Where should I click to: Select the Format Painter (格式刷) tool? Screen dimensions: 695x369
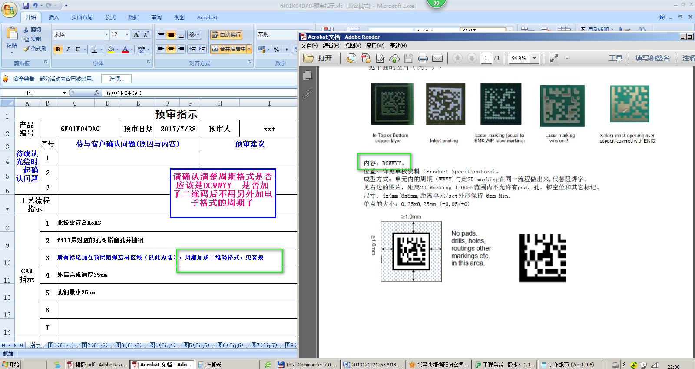35,49
